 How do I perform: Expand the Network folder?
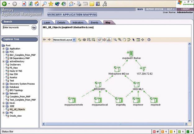point(3,93)
